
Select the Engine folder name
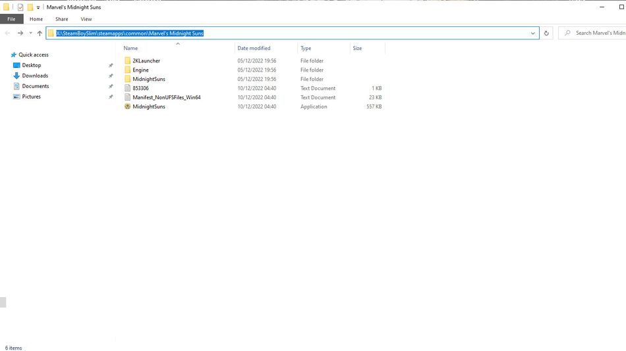140,70
